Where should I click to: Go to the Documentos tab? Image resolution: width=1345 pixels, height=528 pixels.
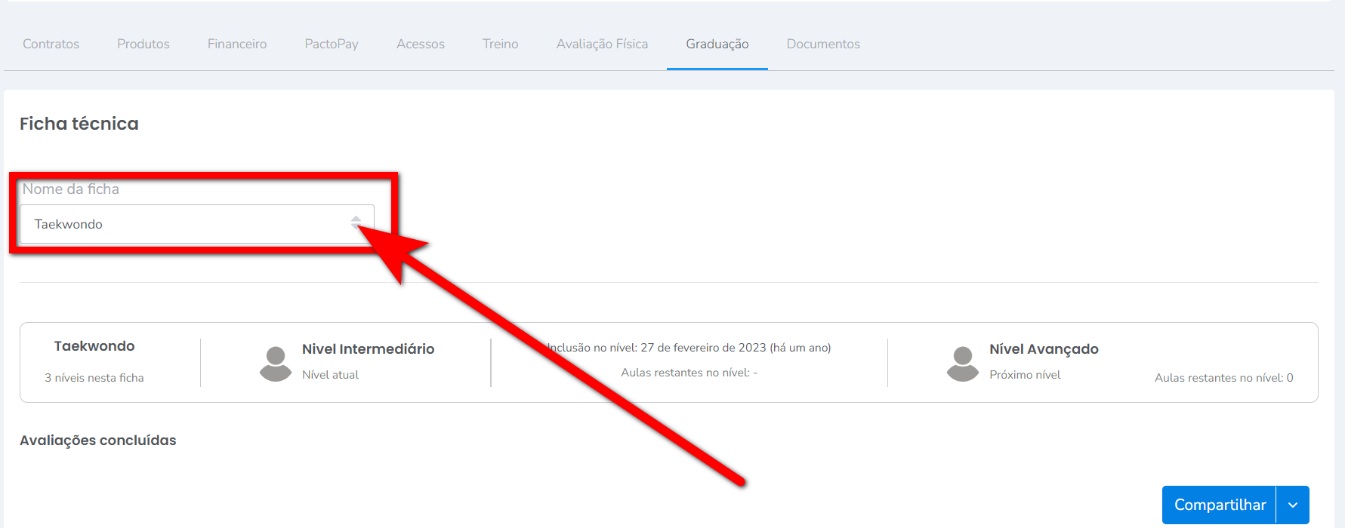[x=823, y=44]
